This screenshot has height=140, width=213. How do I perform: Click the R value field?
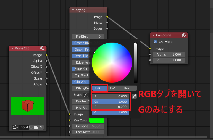point(111,96)
